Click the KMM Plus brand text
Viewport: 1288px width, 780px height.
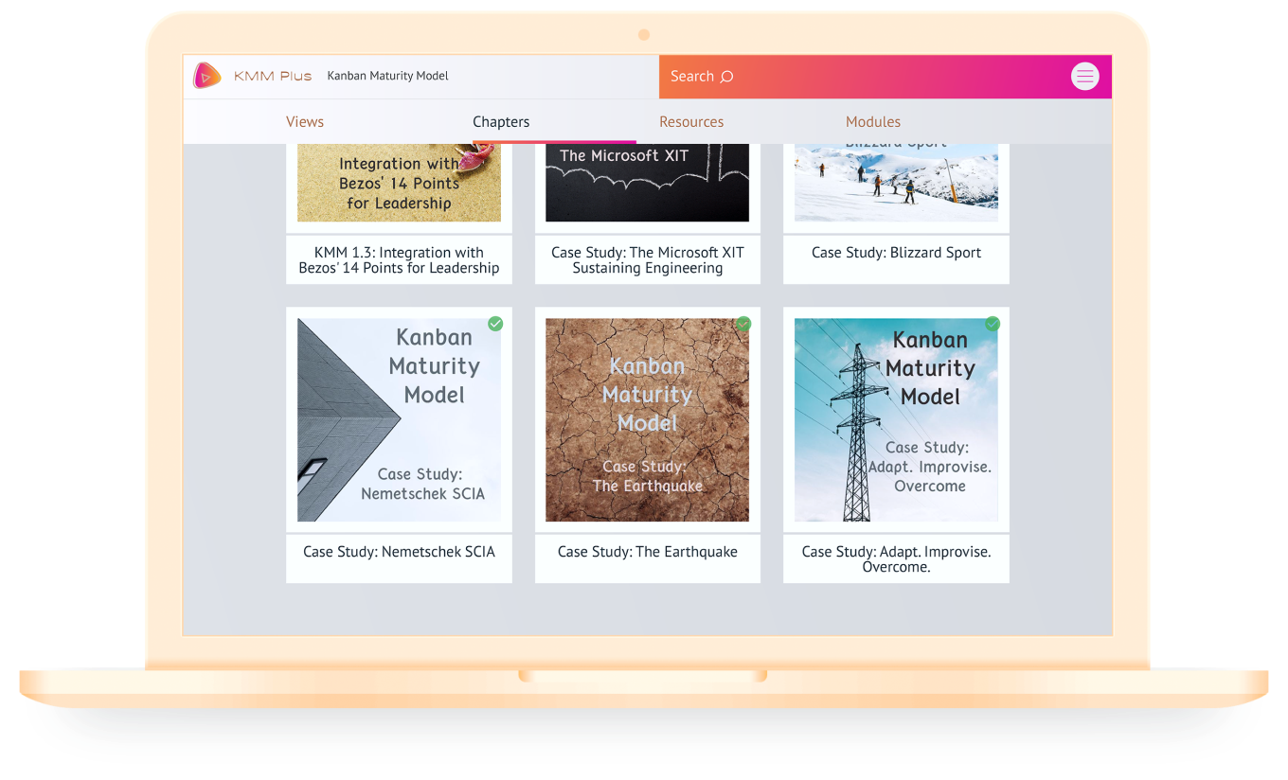[x=273, y=76]
